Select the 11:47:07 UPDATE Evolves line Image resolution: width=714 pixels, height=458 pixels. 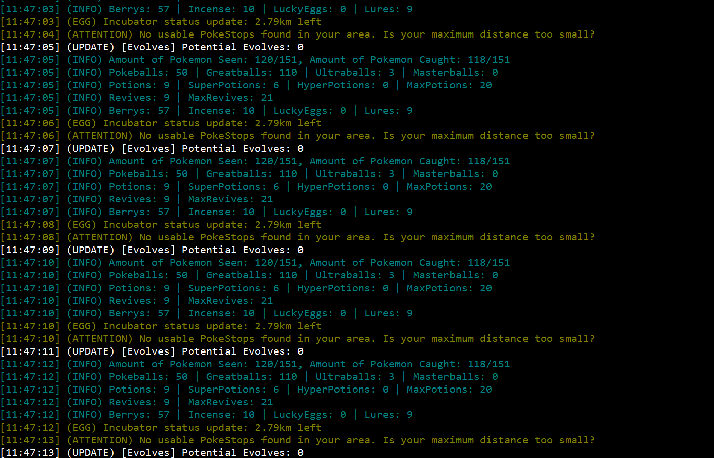(152, 149)
